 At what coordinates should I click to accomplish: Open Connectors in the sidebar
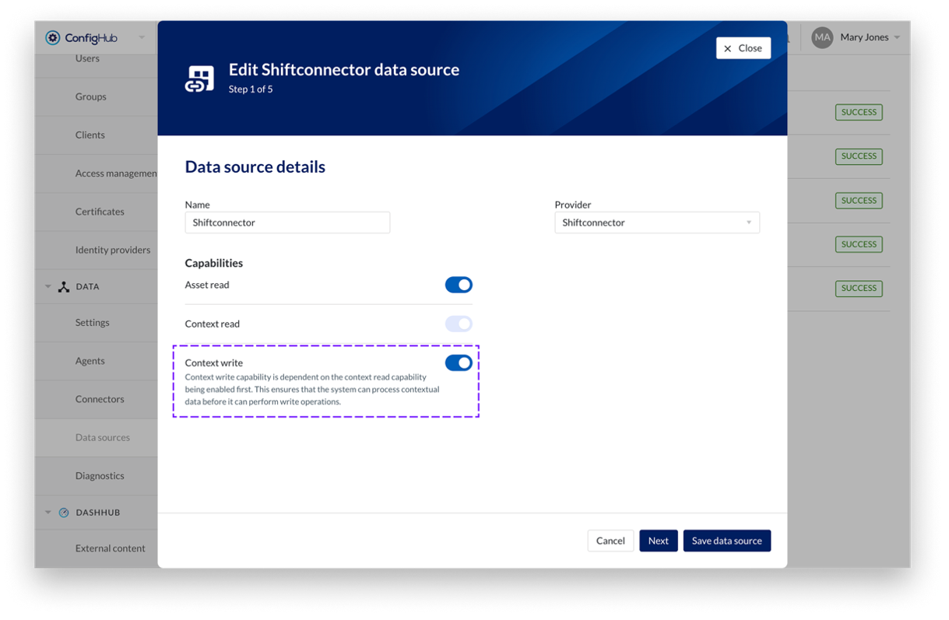[100, 399]
